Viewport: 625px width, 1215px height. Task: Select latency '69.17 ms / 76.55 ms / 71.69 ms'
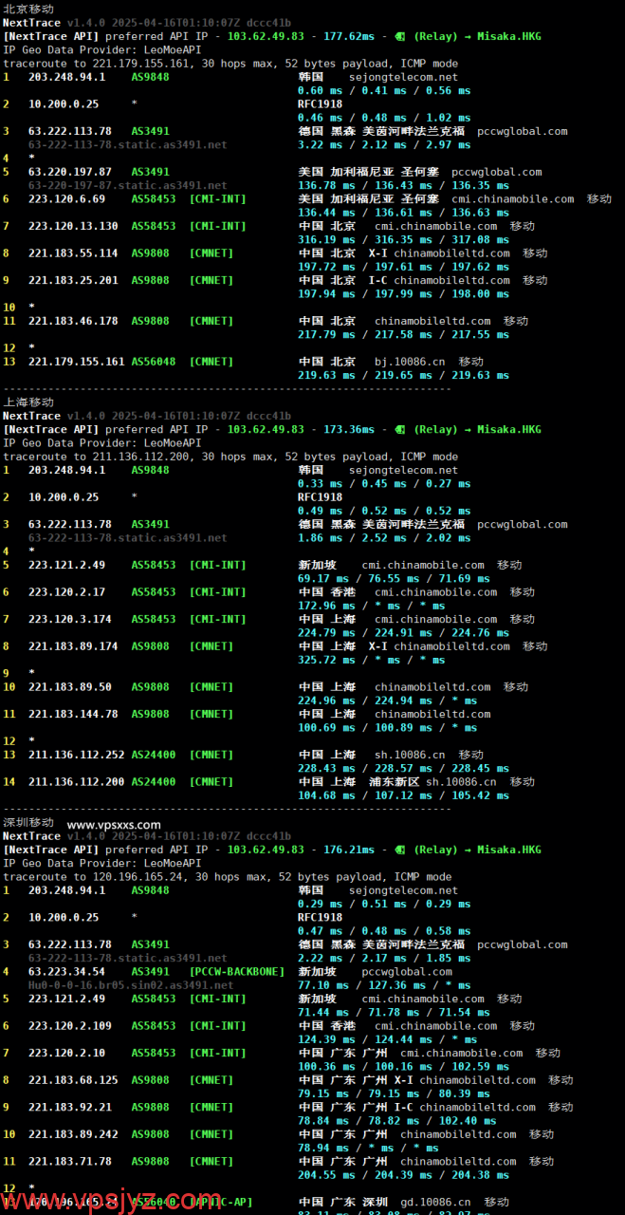pyautogui.click(x=394, y=578)
